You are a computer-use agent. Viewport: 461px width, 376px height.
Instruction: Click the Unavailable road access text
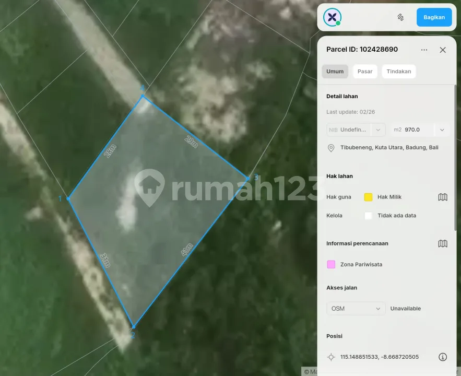point(406,309)
